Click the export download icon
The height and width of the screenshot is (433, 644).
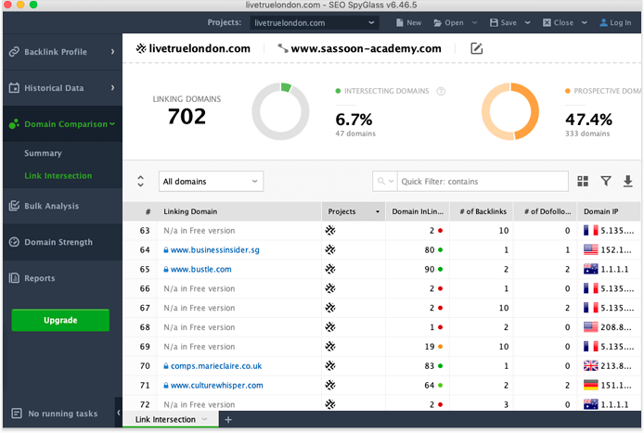tap(628, 182)
